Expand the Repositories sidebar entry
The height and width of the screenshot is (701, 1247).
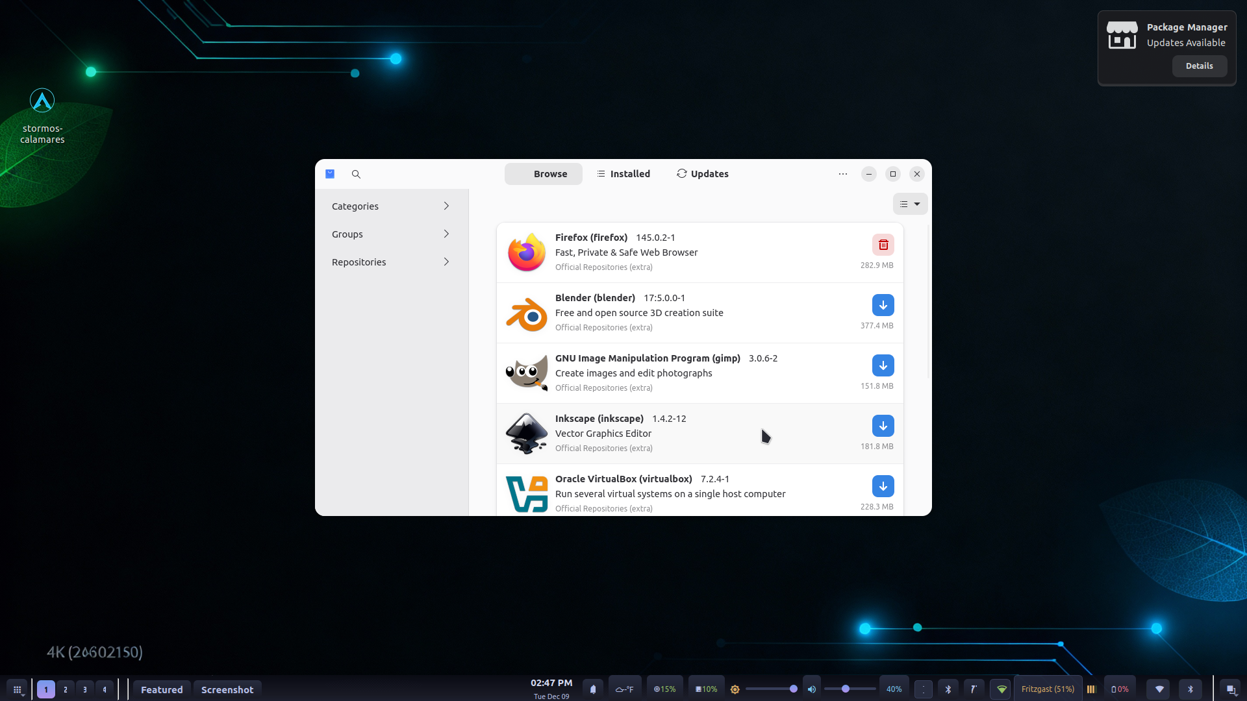[x=391, y=262]
